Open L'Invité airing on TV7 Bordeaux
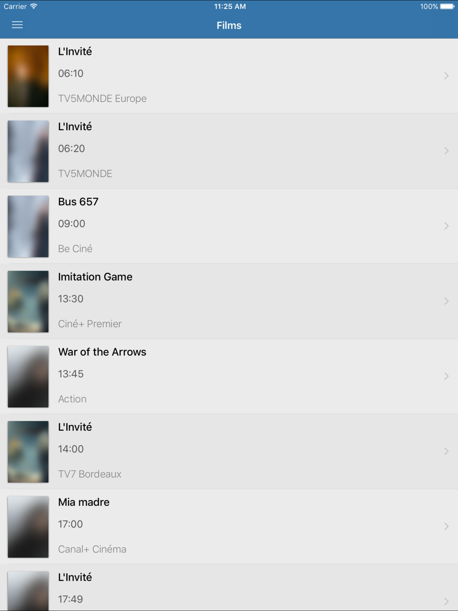458x611 pixels. point(229,452)
